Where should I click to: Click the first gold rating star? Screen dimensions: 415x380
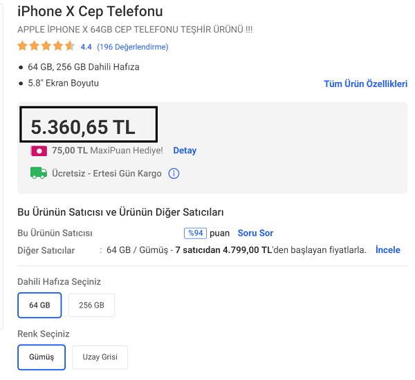coord(22,46)
